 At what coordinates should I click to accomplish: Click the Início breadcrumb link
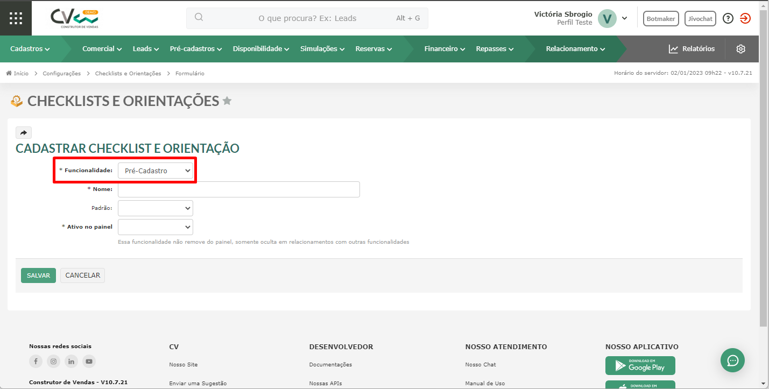point(21,73)
